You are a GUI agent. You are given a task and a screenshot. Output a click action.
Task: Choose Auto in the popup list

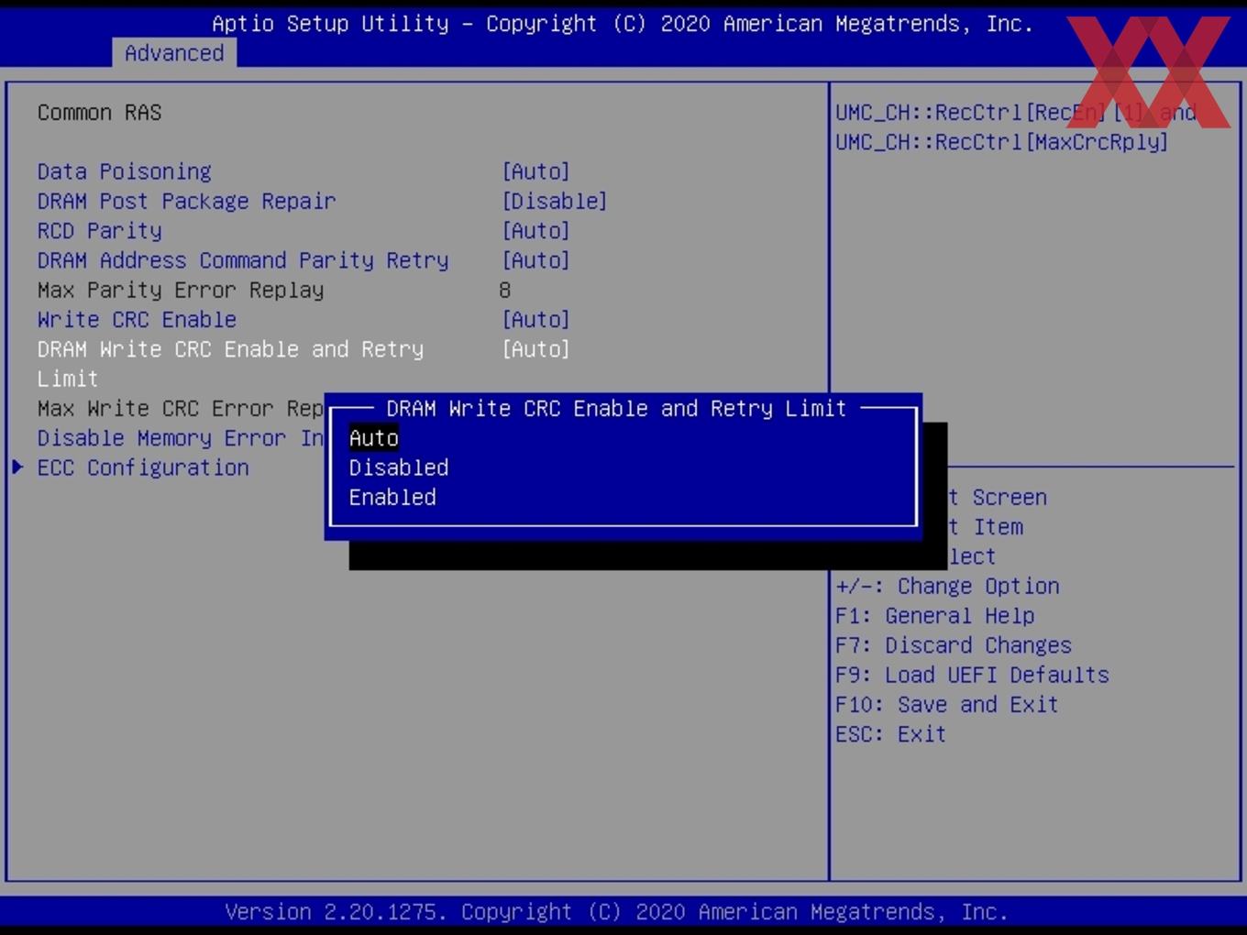(x=374, y=438)
